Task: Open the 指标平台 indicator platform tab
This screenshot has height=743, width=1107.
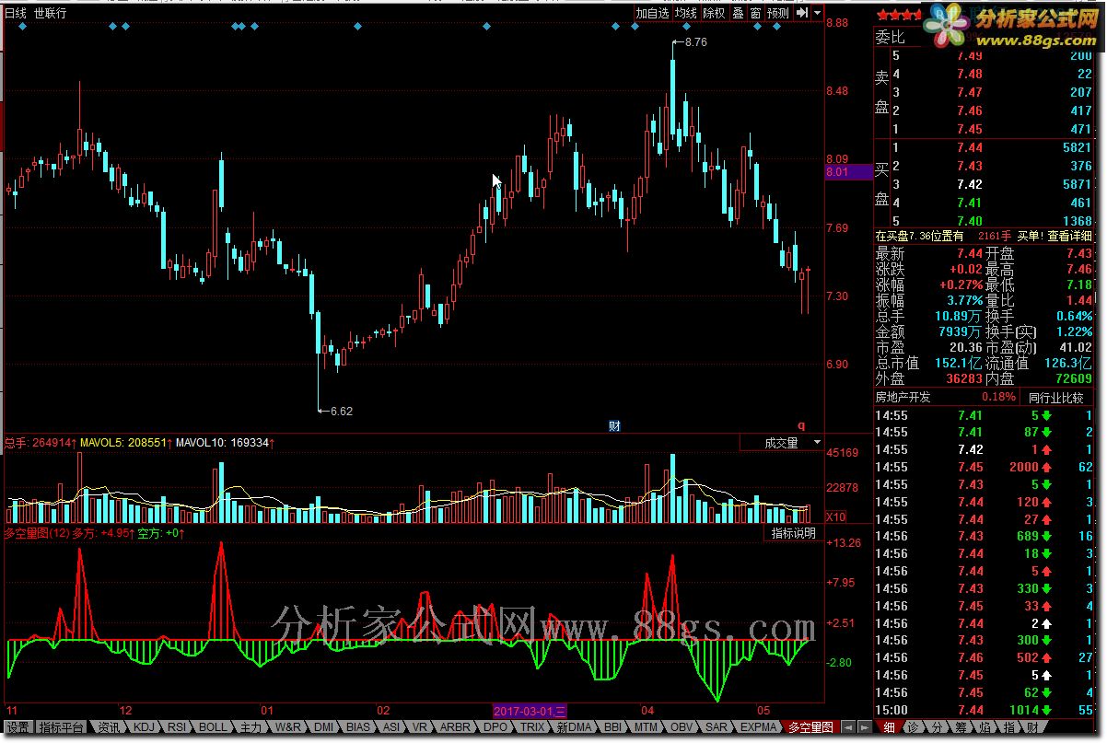Action: pos(63,727)
